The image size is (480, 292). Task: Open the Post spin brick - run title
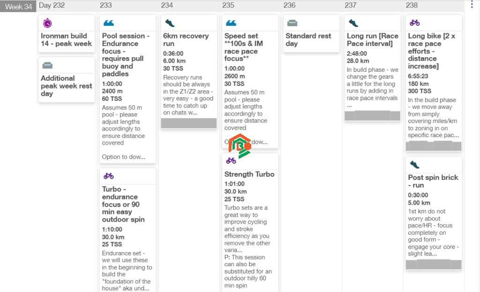[x=433, y=181]
